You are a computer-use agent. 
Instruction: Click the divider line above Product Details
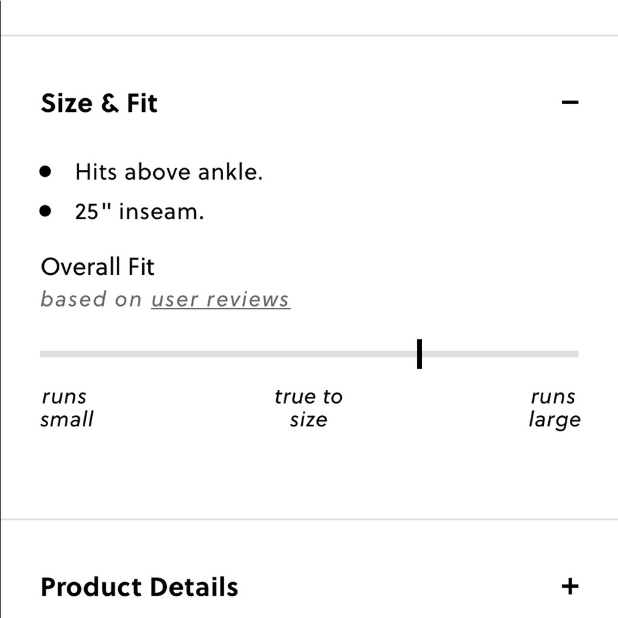pos(309,519)
